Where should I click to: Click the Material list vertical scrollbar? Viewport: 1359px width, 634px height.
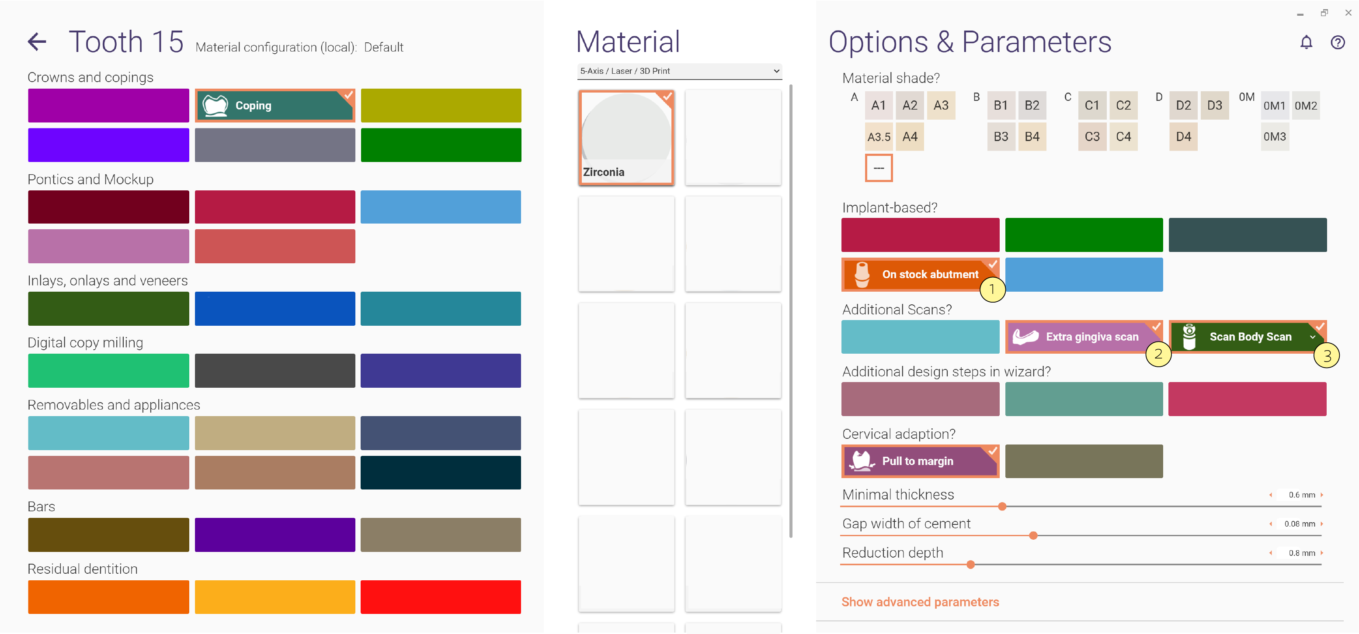pyautogui.click(x=791, y=311)
